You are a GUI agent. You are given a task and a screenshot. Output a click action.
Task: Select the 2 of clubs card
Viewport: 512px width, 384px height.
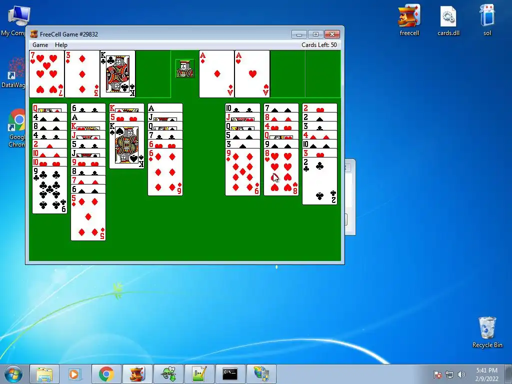pyautogui.click(x=319, y=181)
